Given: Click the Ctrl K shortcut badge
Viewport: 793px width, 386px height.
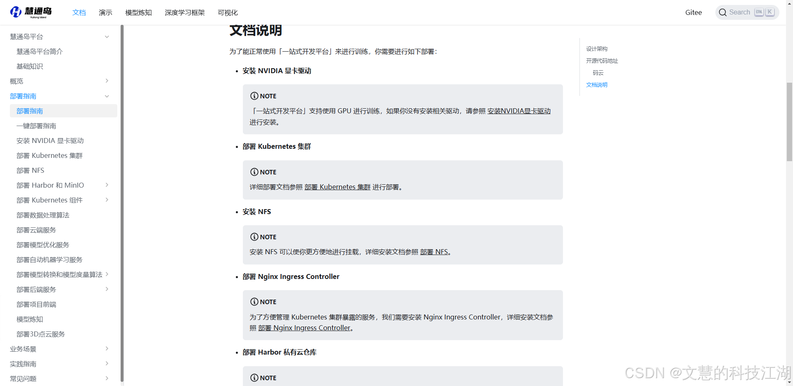Looking at the screenshot, I should click(764, 12).
